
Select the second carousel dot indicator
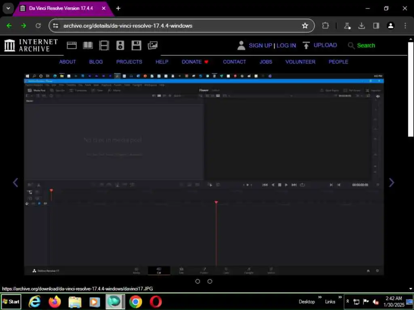(x=210, y=281)
